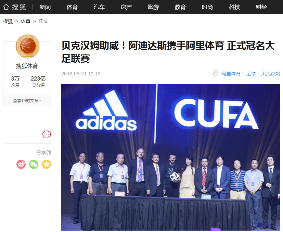Screen dimensions: 283x232
Task: Open the red comment bubble icon
Action: pyautogui.click(x=47, y=134)
